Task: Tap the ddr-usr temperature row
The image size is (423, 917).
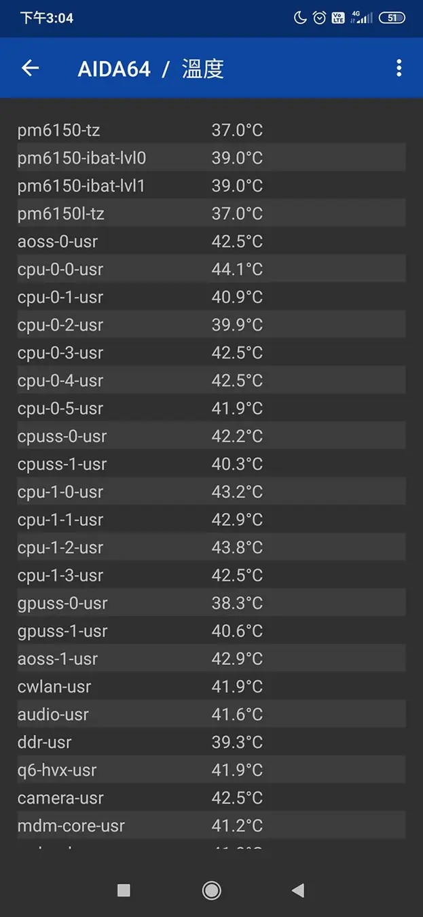Action: [x=210, y=742]
